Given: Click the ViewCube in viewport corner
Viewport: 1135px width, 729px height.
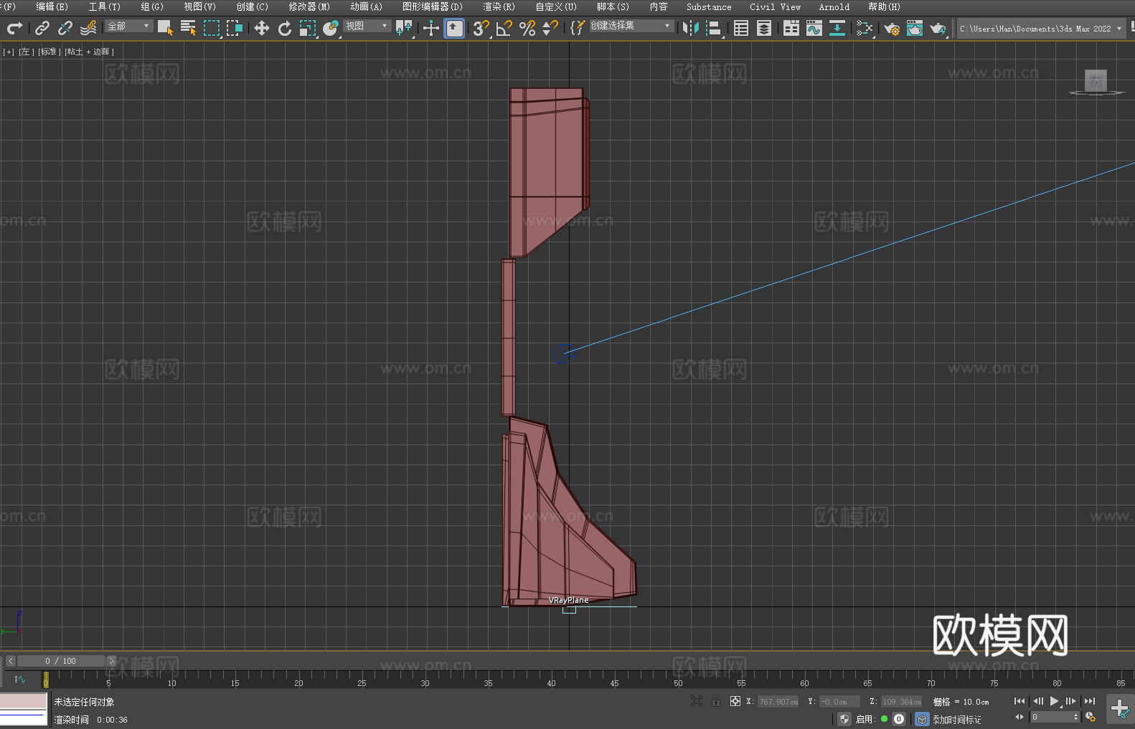Looking at the screenshot, I should click(1096, 82).
